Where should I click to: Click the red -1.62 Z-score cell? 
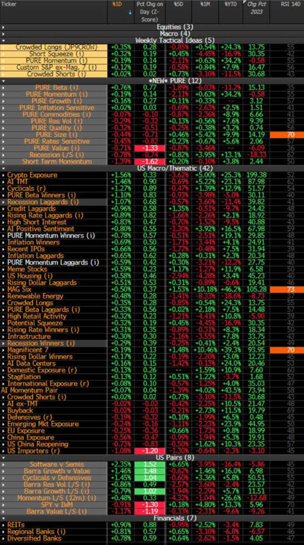click(147, 161)
